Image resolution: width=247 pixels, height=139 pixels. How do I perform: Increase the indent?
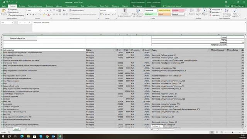[66, 15]
